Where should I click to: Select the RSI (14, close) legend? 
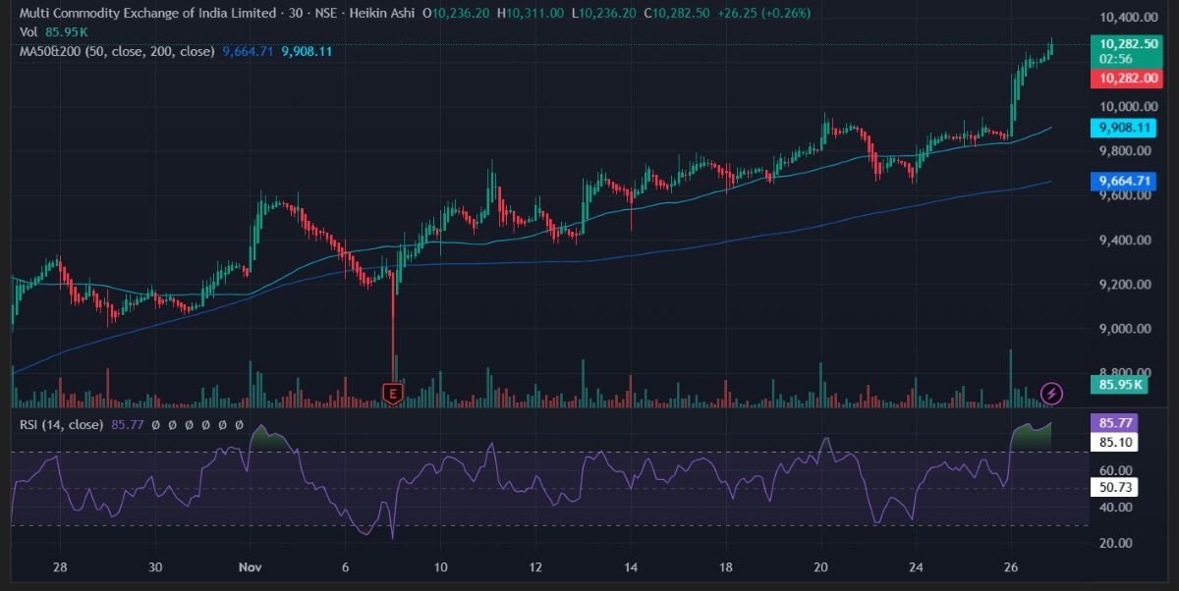(x=60, y=424)
